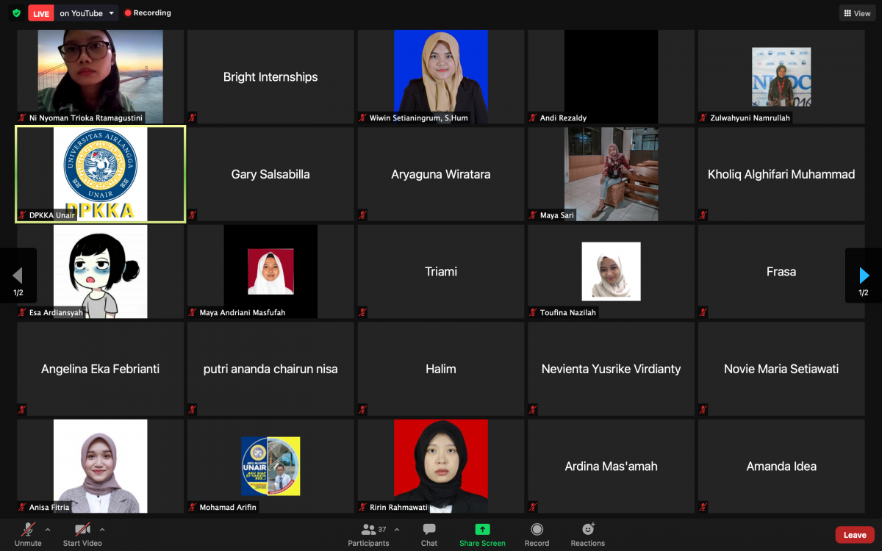Screen dimensions: 882x551
Task: Select Gary Salsabilla's tile
Action: pos(270,174)
